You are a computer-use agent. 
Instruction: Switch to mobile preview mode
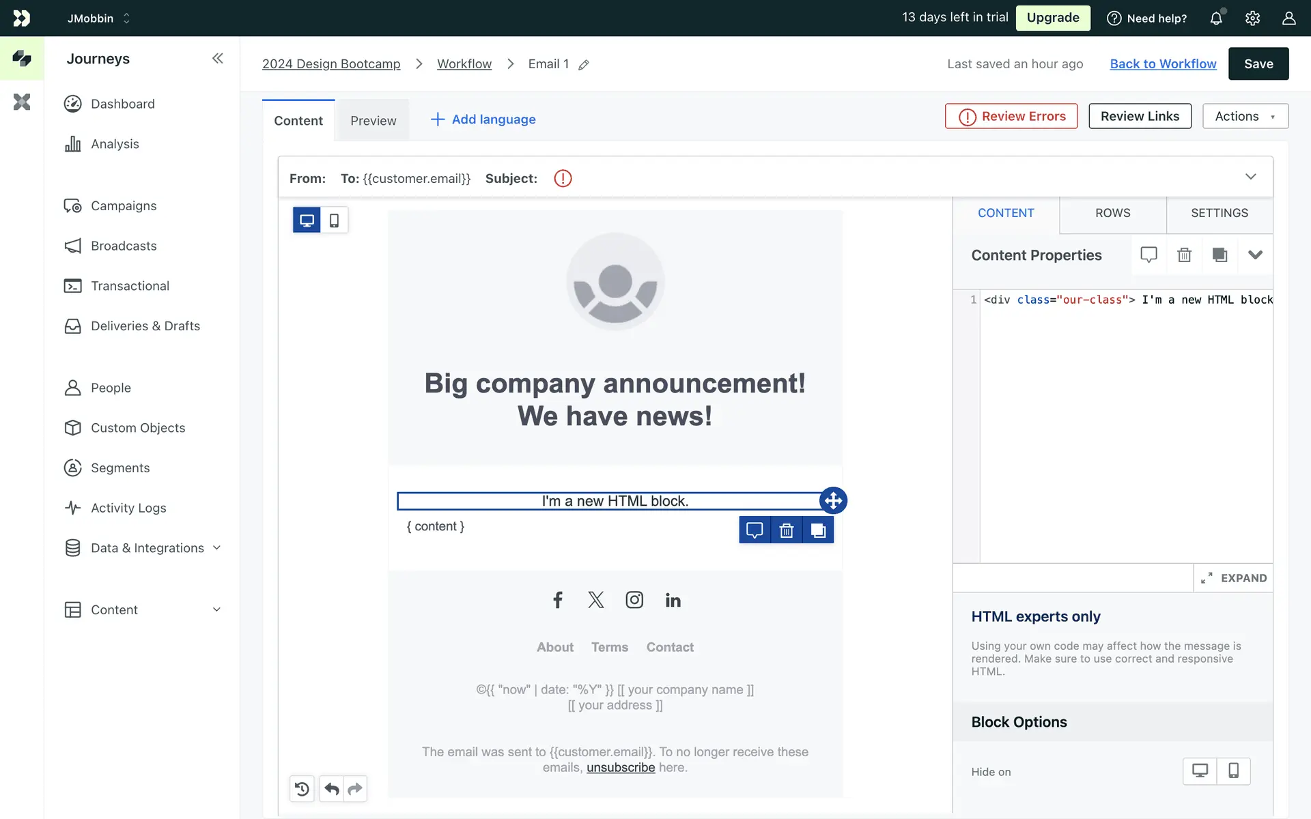tap(334, 220)
